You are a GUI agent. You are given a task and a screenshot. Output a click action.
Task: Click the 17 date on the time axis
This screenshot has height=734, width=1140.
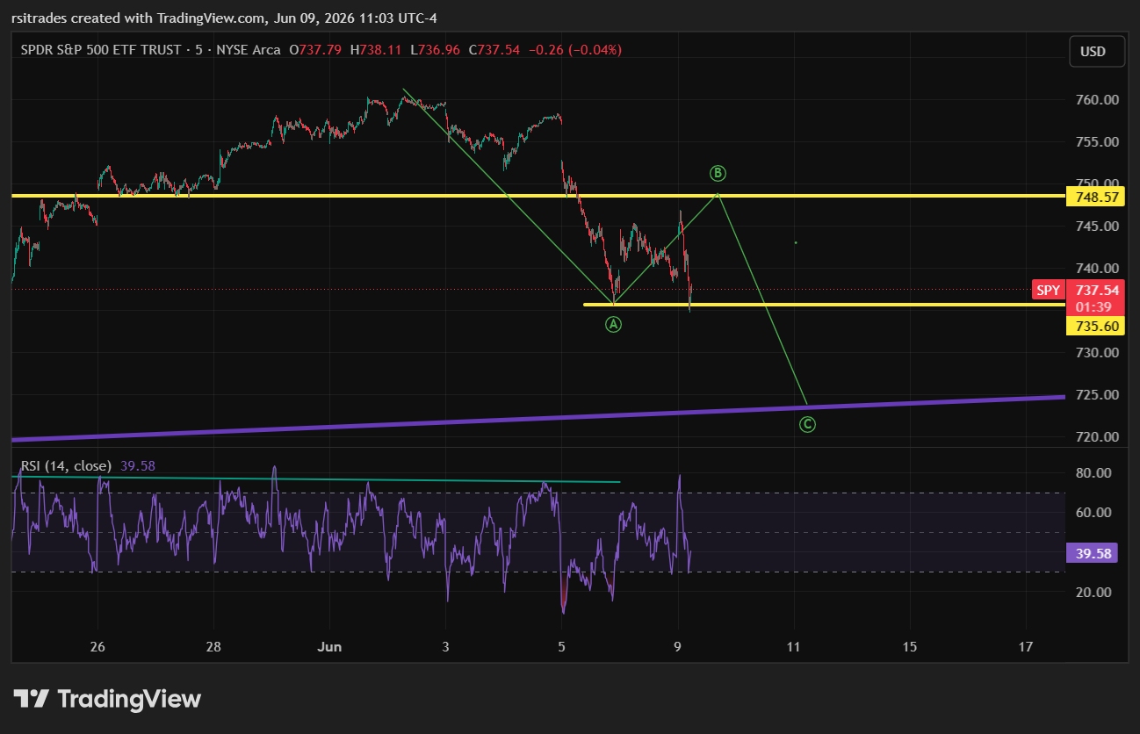1026,647
